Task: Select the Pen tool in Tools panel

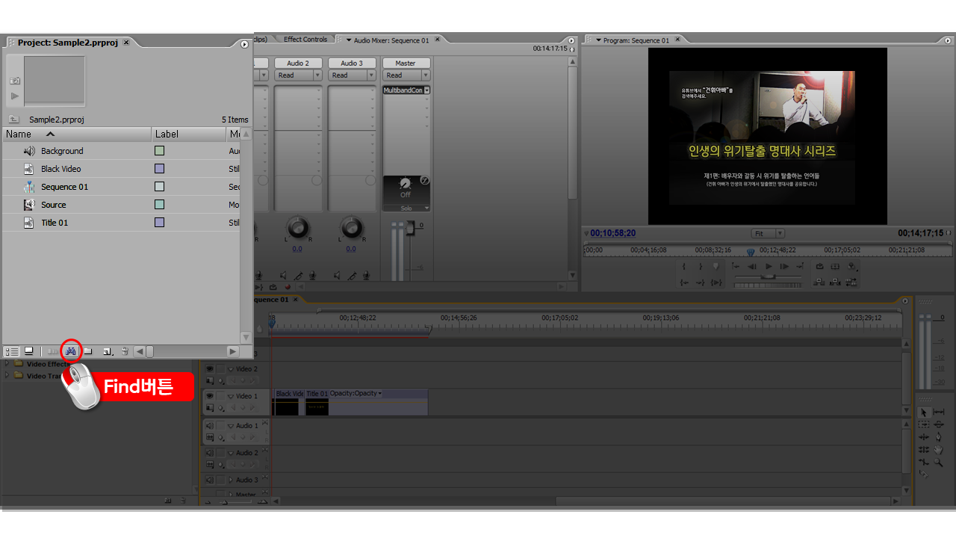Action: [x=939, y=437]
